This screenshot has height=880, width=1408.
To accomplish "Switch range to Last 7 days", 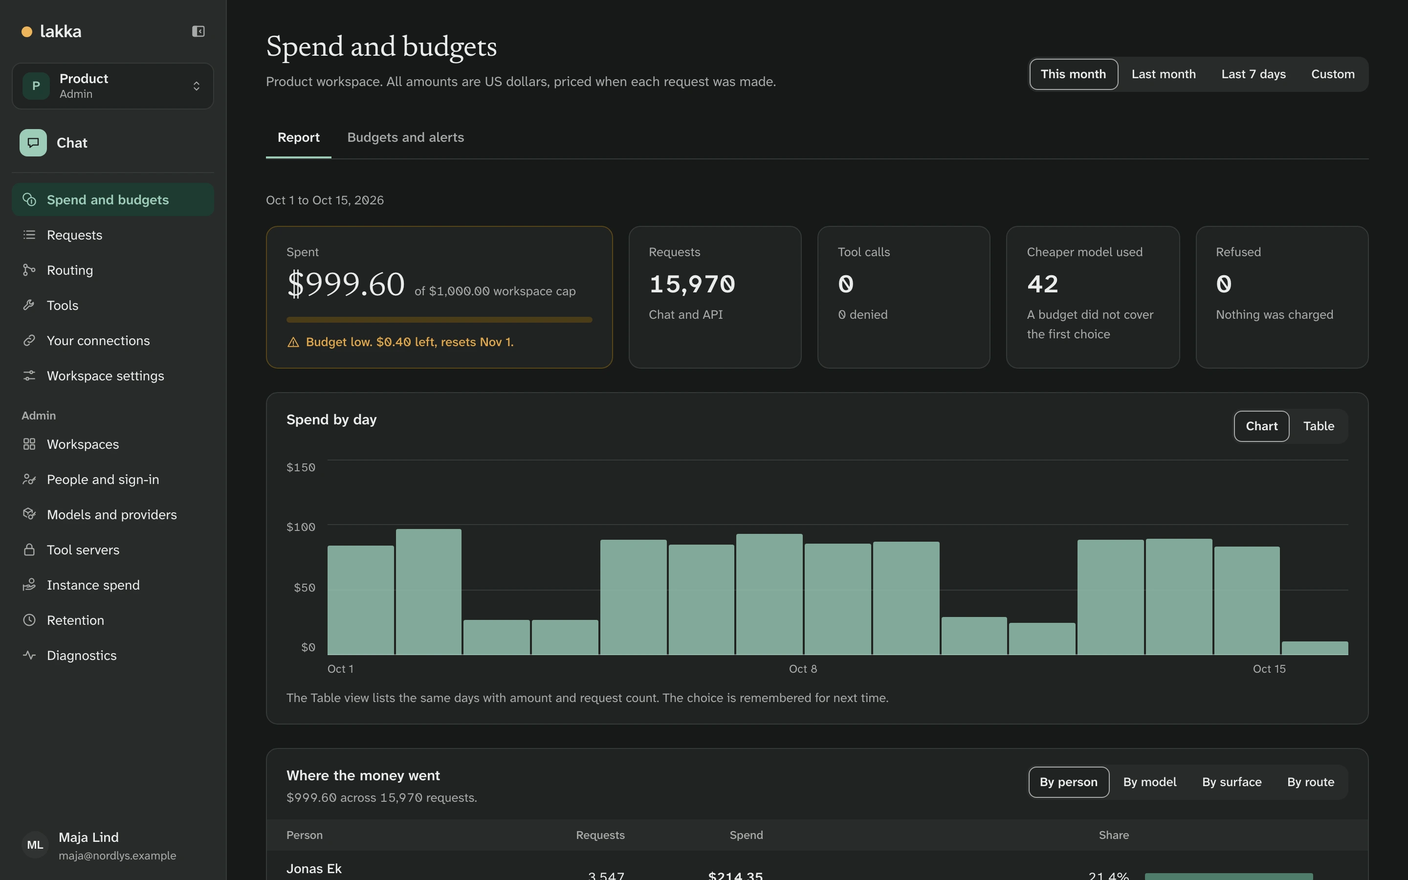I will tap(1254, 74).
